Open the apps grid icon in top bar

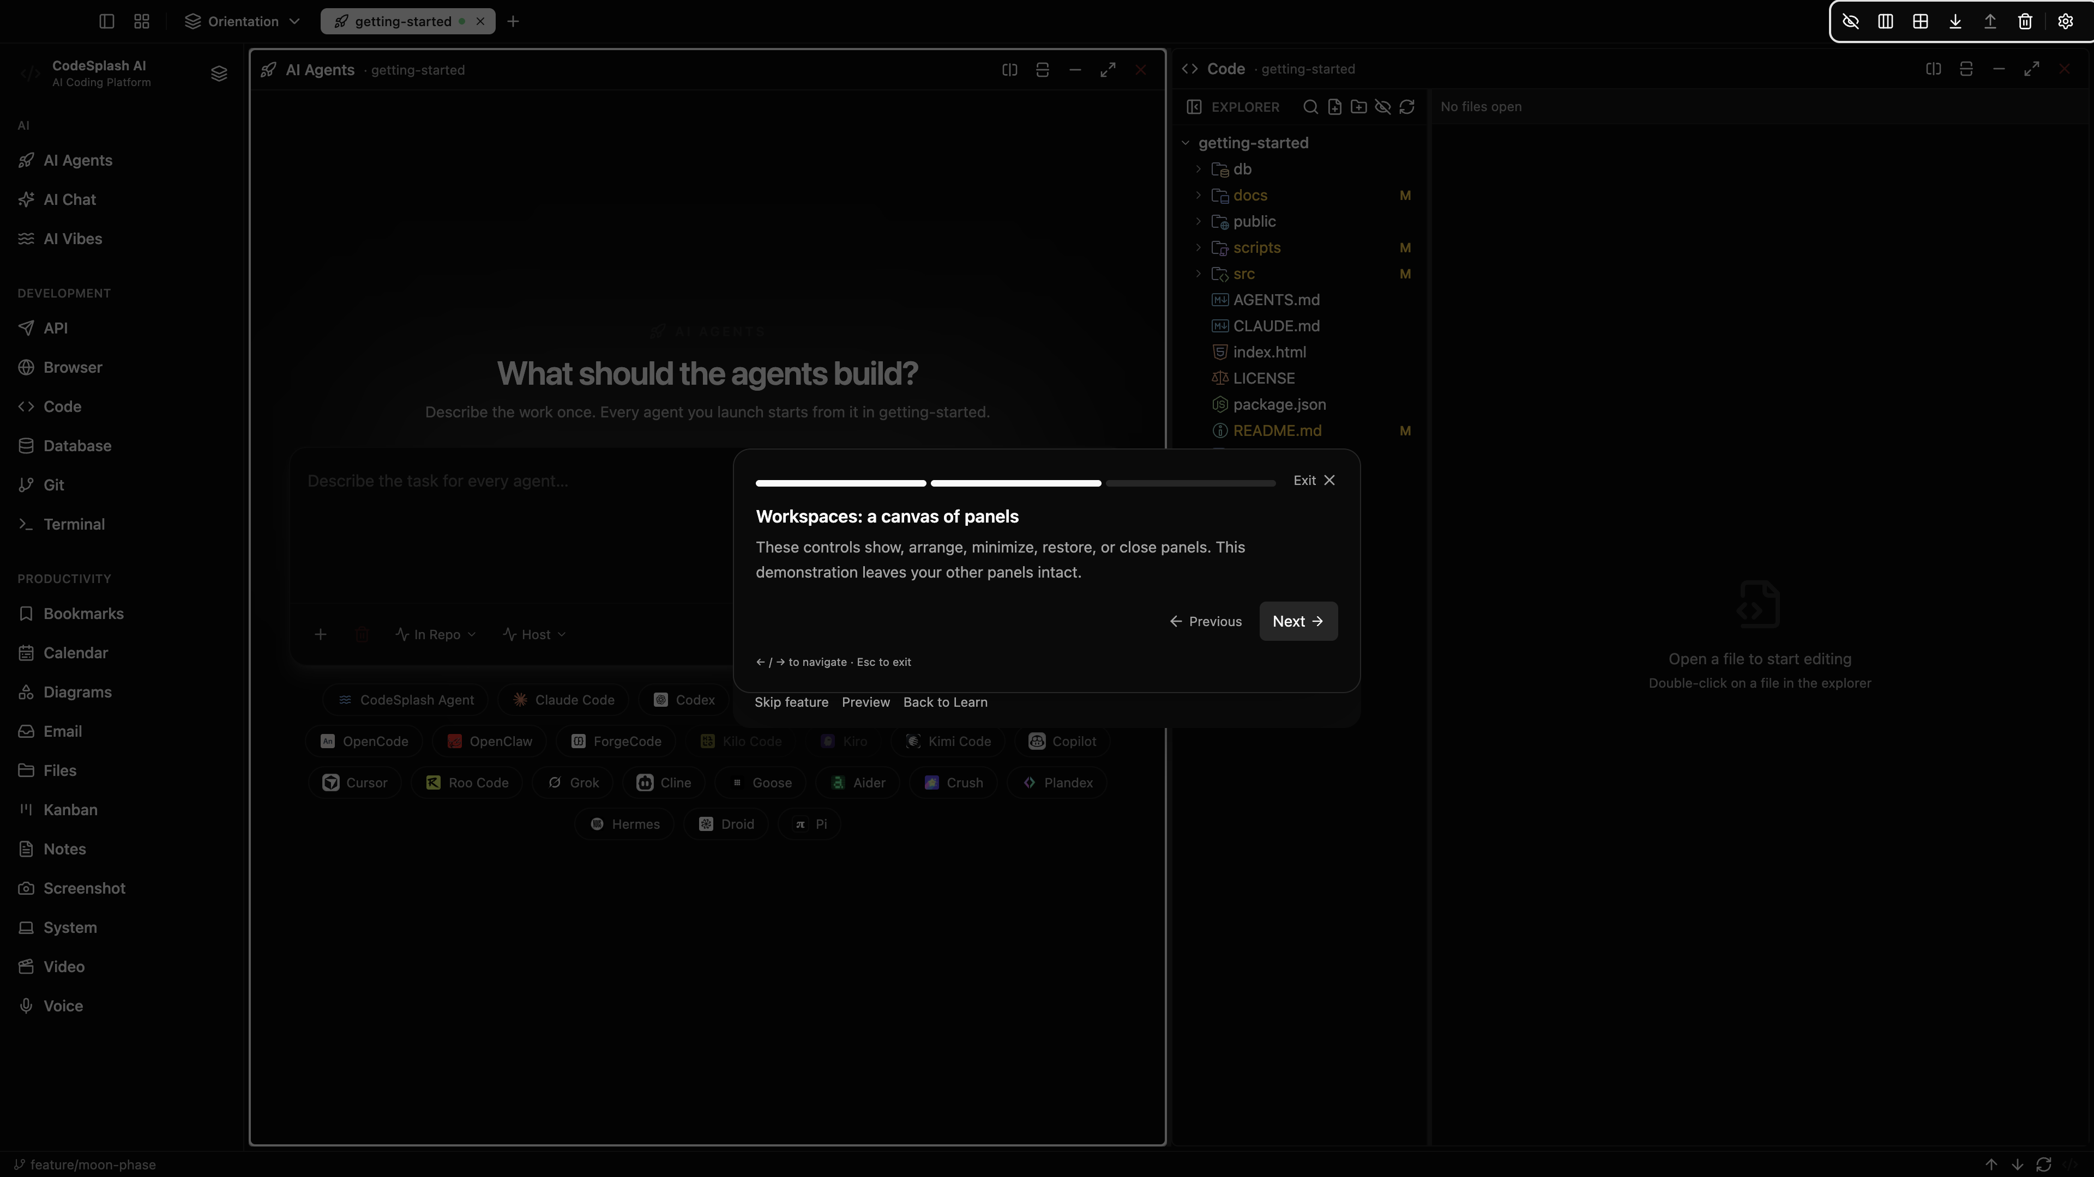pyautogui.click(x=141, y=22)
